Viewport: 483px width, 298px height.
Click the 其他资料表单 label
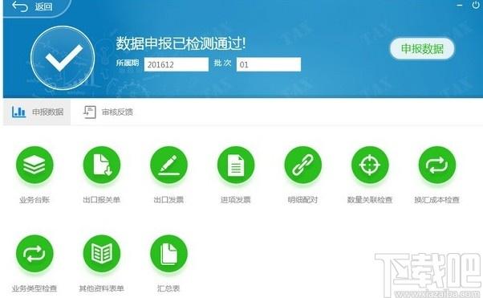[102, 288]
